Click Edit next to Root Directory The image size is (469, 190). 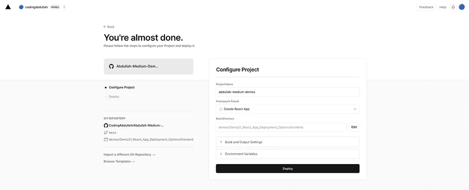click(x=354, y=127)
